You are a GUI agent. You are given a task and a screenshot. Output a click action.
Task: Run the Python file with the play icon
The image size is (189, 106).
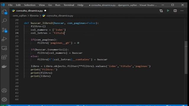168,11
